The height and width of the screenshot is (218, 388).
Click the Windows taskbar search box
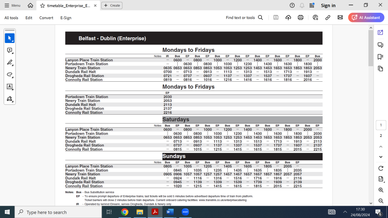58,212
